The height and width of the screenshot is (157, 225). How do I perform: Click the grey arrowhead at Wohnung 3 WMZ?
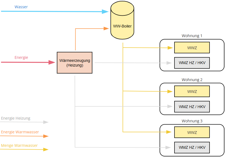pyautogui.click(x=168, y=147)
